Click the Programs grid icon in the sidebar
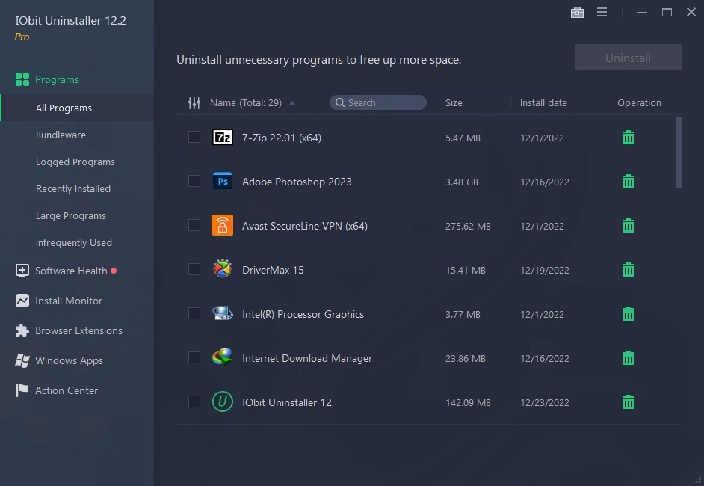 click(22, 79)
